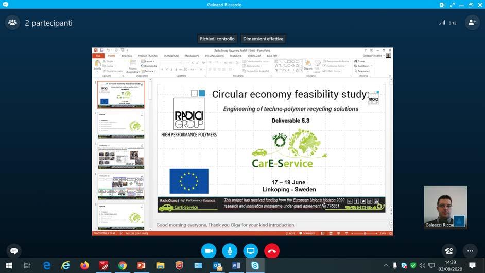Open the present screen sharing menu

251,251
